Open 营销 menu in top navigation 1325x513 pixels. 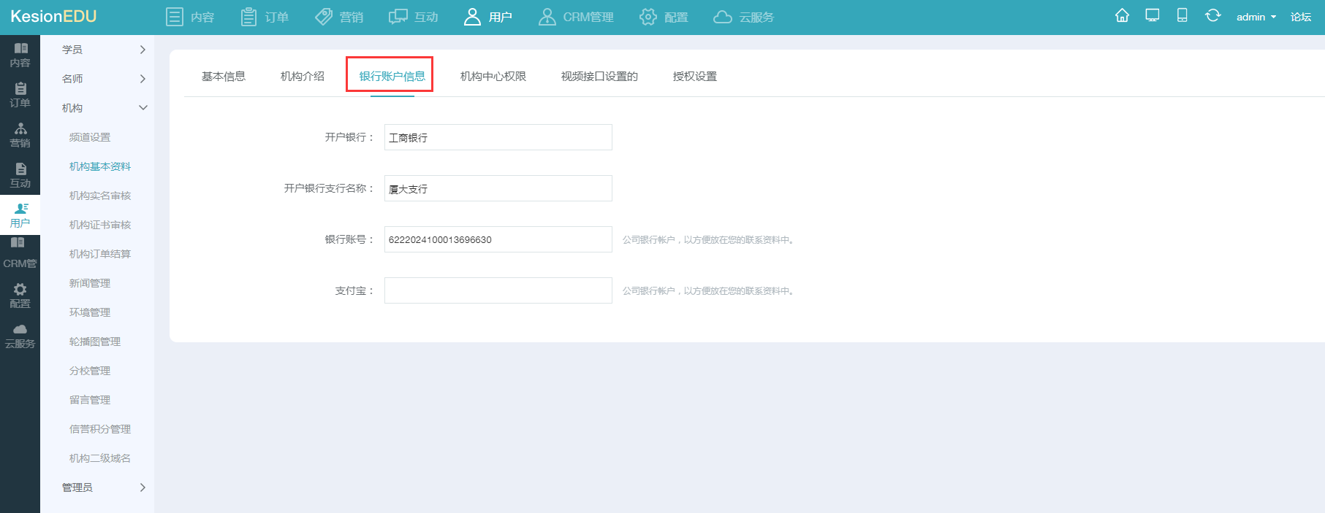[339, 17]
